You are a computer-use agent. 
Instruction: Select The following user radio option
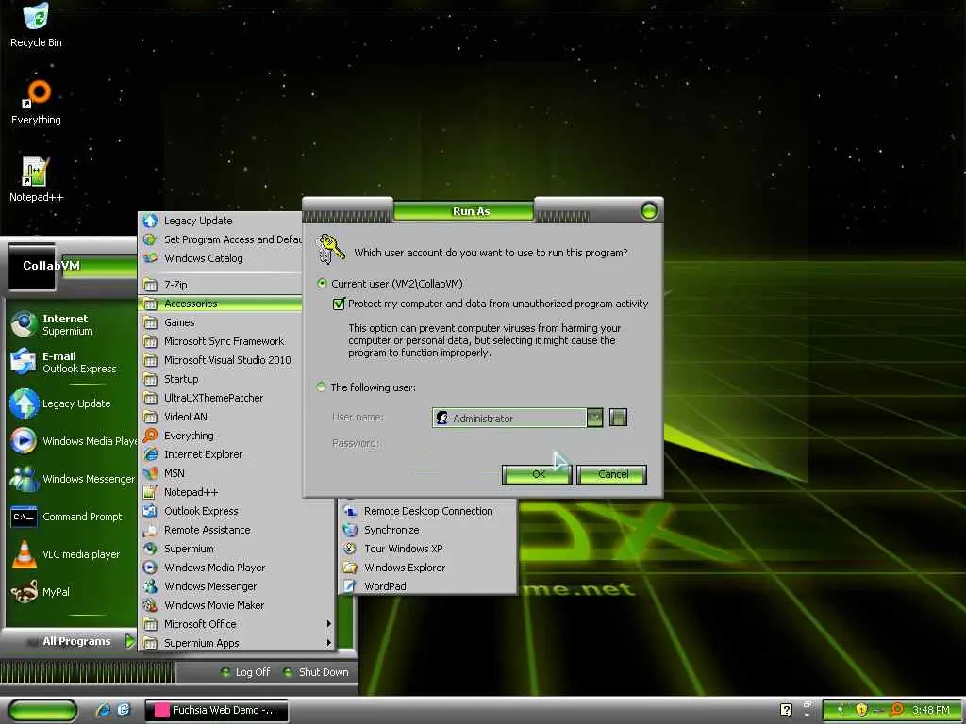coord(321,387)
